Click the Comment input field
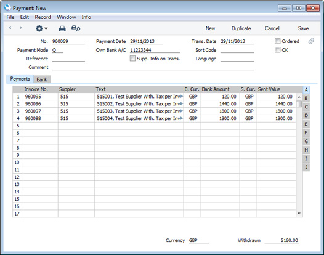The image size is (324, 255). 153,67
